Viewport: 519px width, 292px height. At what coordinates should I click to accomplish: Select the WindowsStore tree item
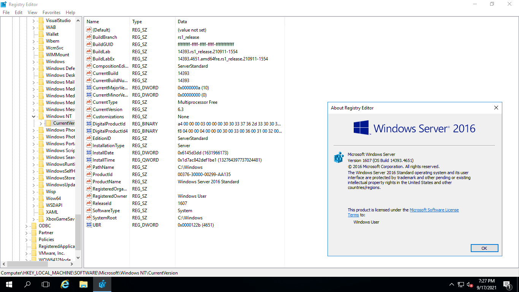[x=60, y=178]
